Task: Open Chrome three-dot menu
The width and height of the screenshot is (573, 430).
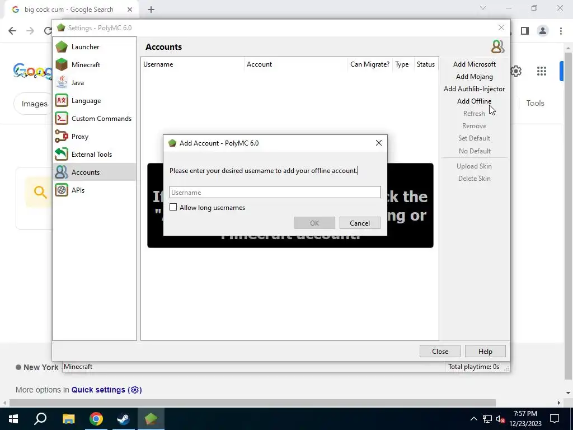Action: pyautogui.click(x=561, y=31)
